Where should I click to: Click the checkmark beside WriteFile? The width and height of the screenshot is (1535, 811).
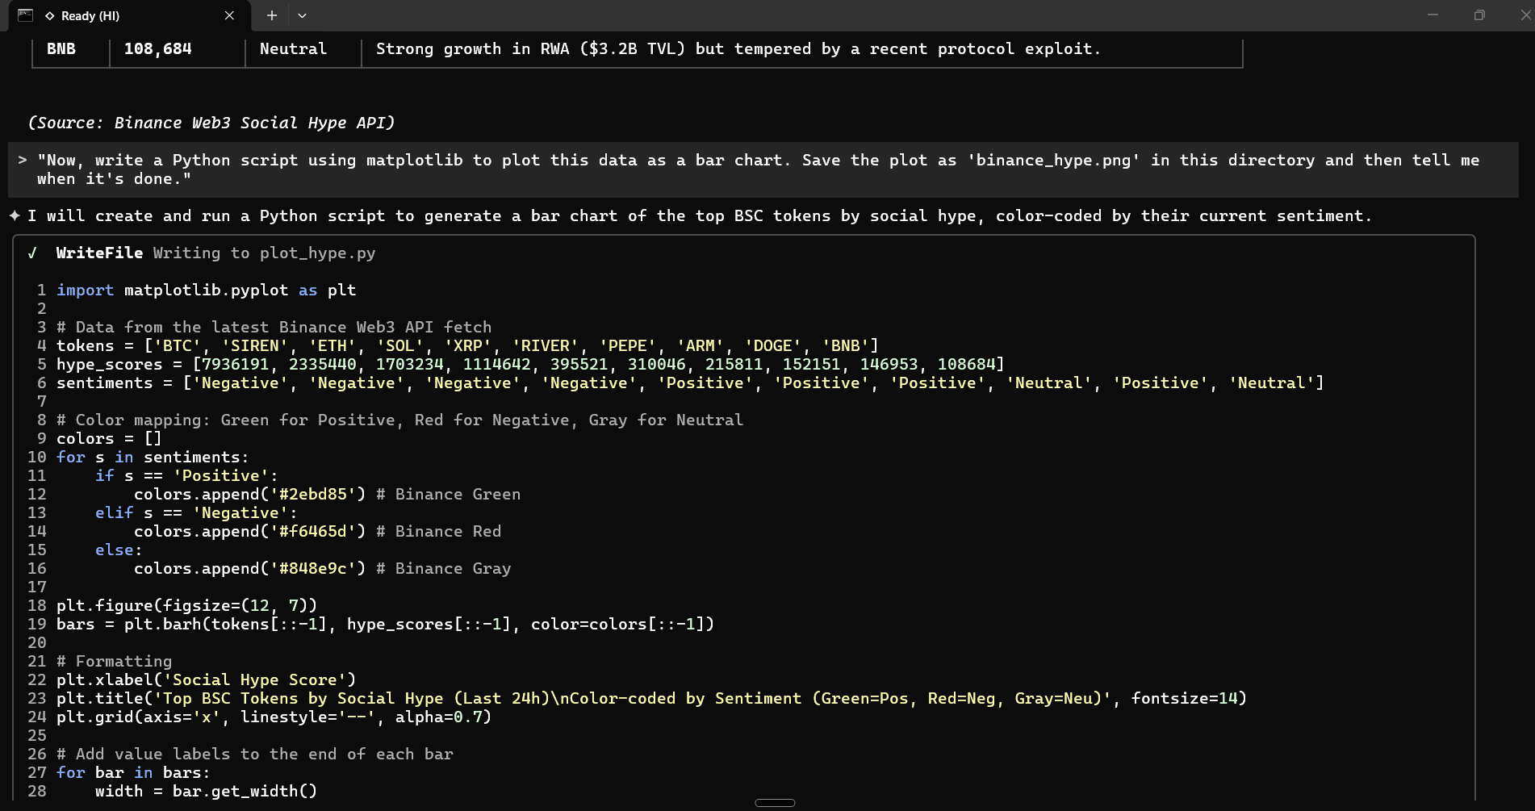[x=32, y=253]
